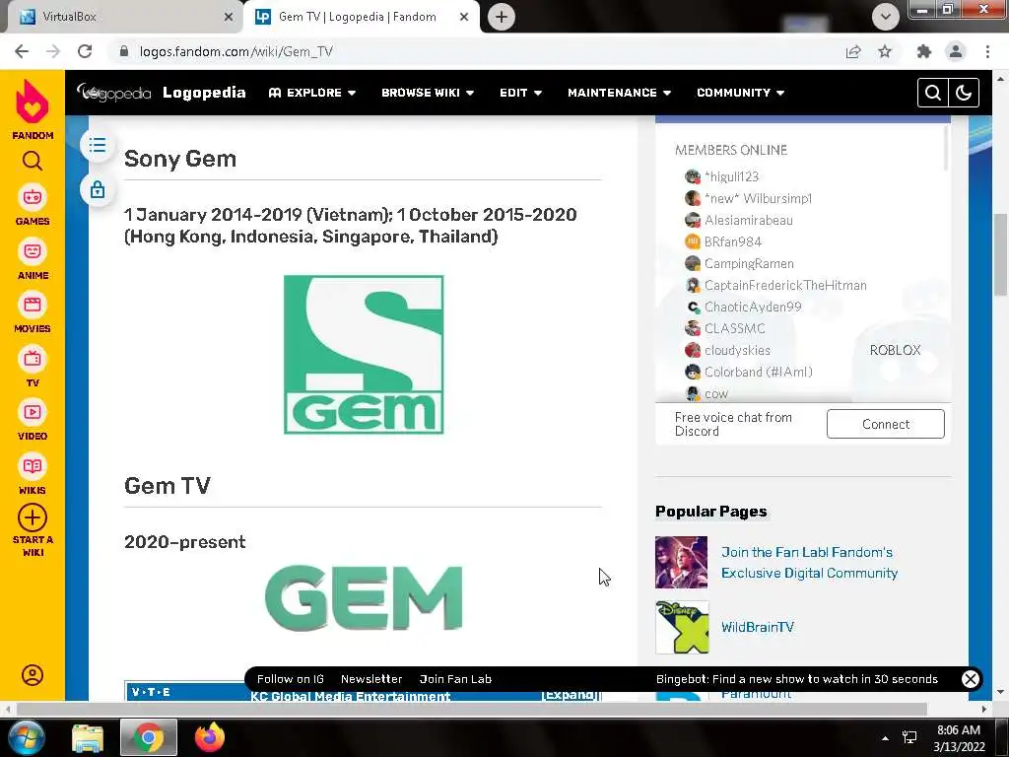
Task: Open the Fandom sidebar search icon
Action: point(33,161)
